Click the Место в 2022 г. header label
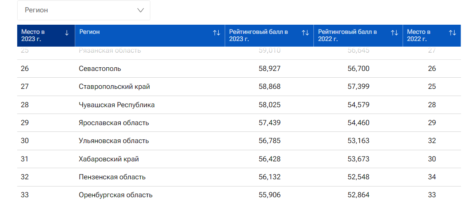The image size is (463, 204). tap(419, 35)
